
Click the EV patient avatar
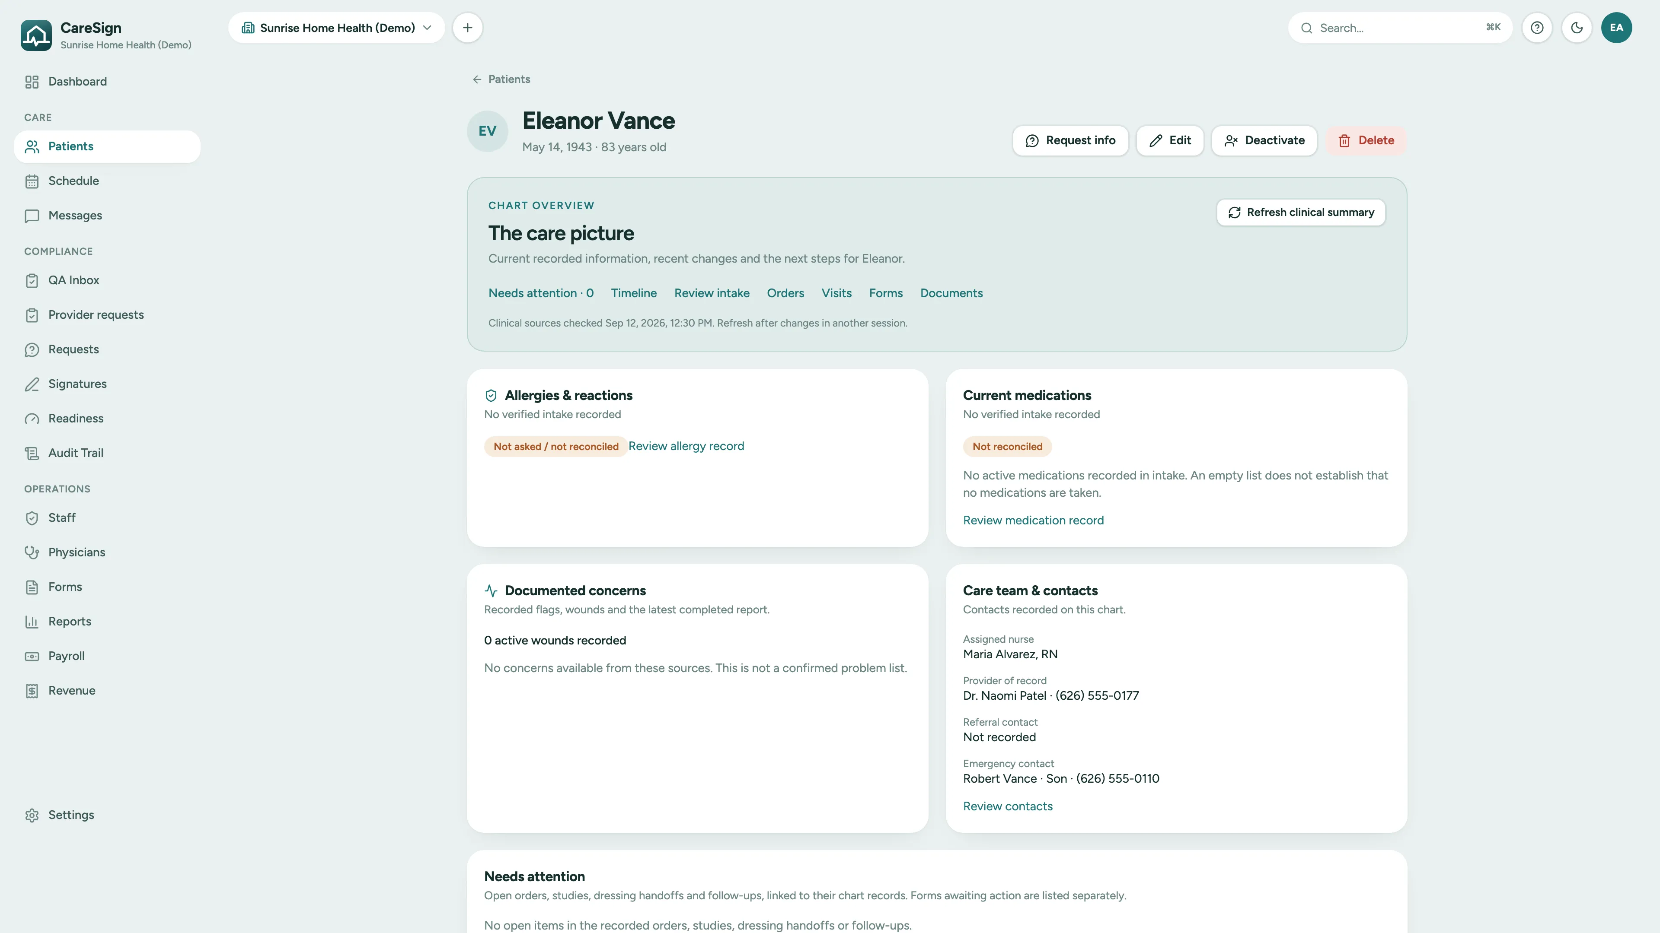(487, 131)
